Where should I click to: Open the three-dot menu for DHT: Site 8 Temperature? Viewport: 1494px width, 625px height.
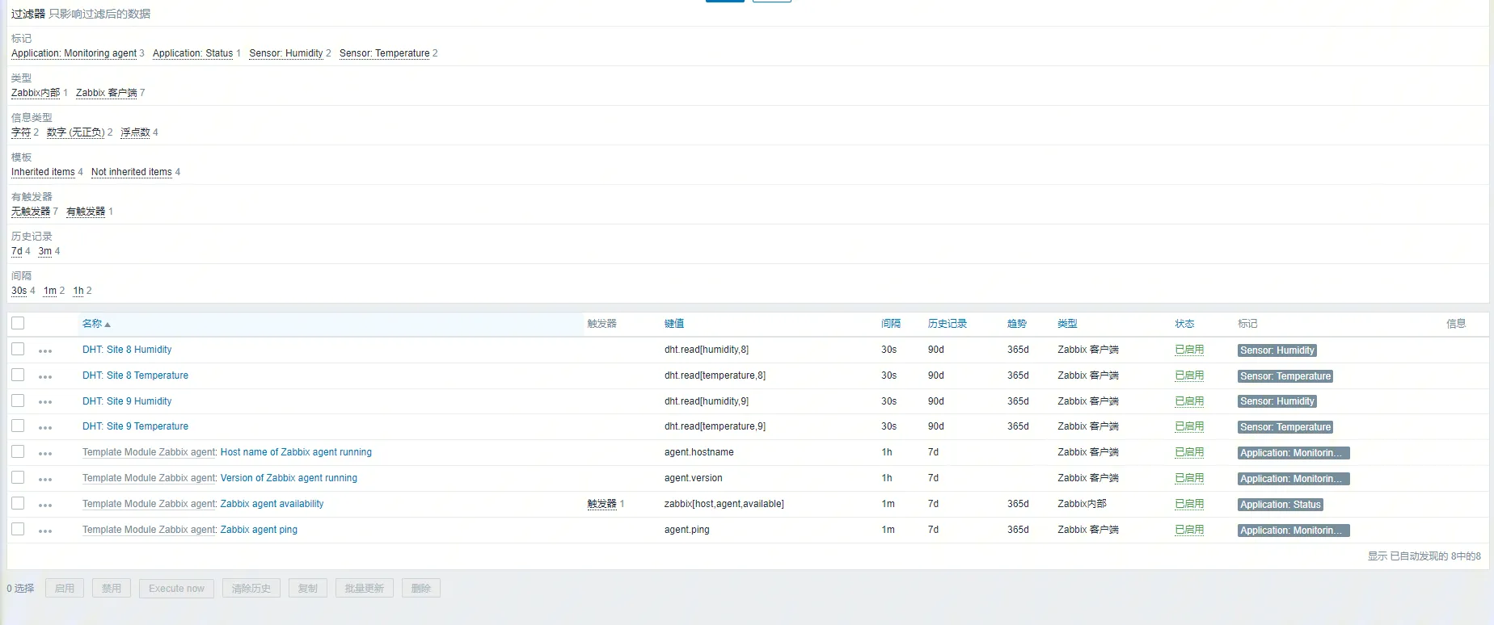[x=45, y=376]
